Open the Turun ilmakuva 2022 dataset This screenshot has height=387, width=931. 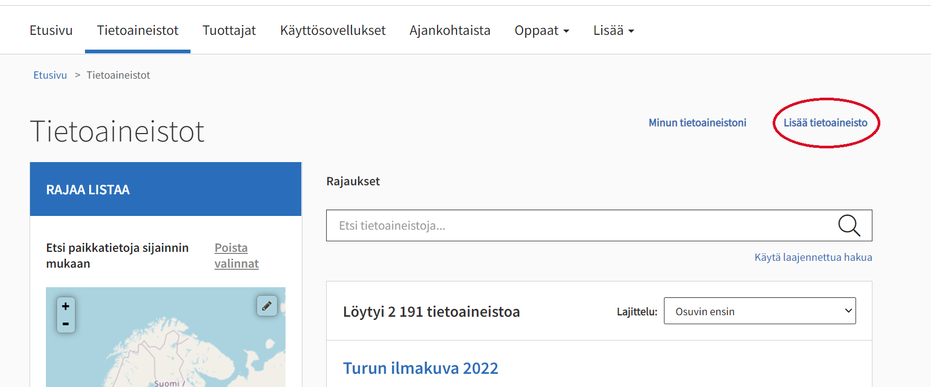click(x=421, y=368)
